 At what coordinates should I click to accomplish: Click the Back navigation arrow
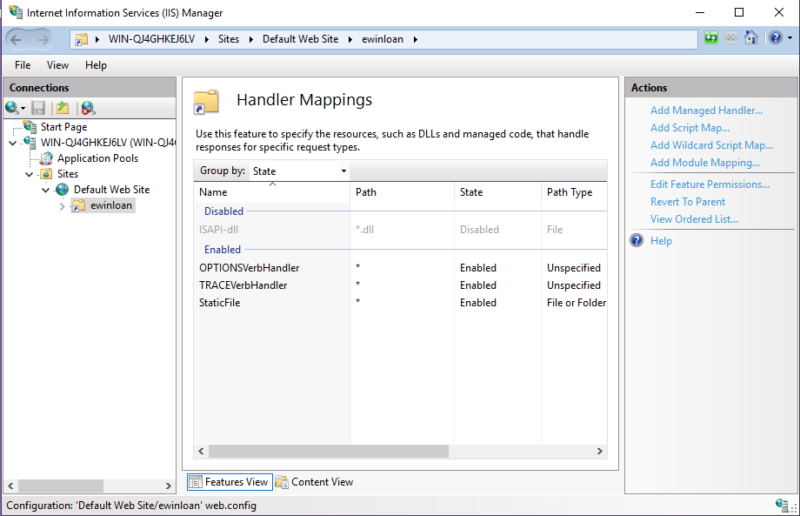click(x=16, y=39)
